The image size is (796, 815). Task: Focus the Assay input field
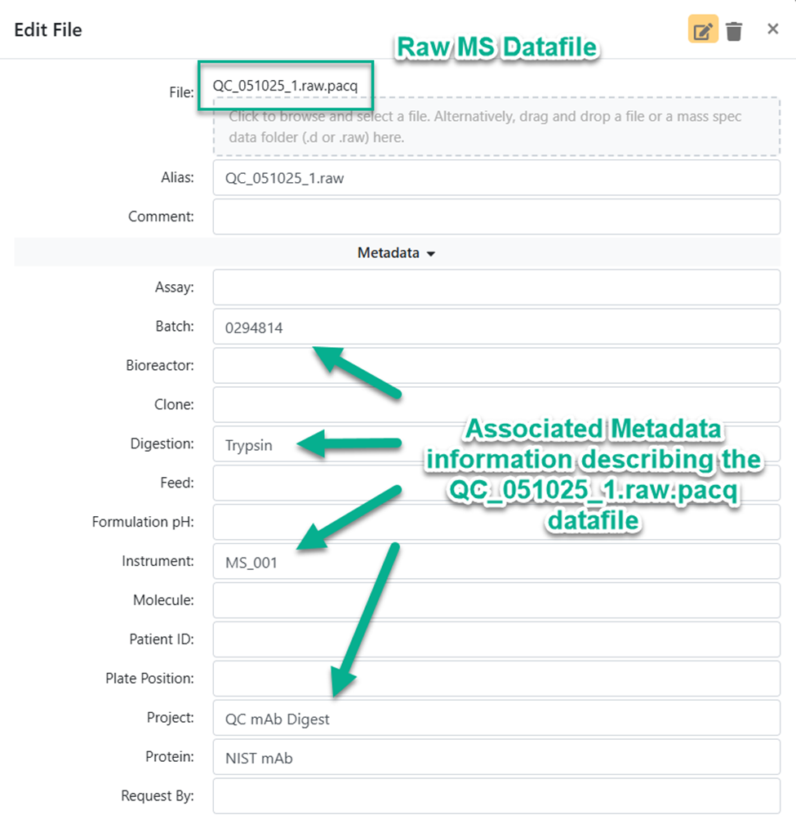pos(496,287)
